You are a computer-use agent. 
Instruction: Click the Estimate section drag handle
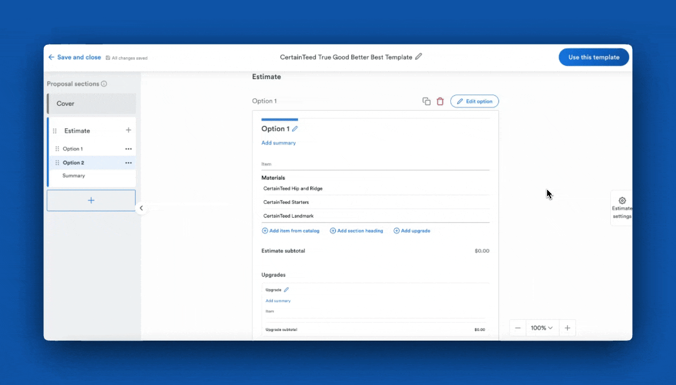click(55, 131)
